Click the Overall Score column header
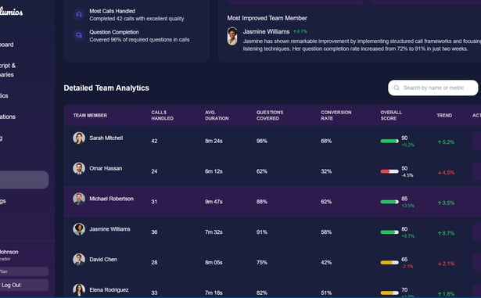The width and height of the screenshot is (481, 298). [391, 116]
